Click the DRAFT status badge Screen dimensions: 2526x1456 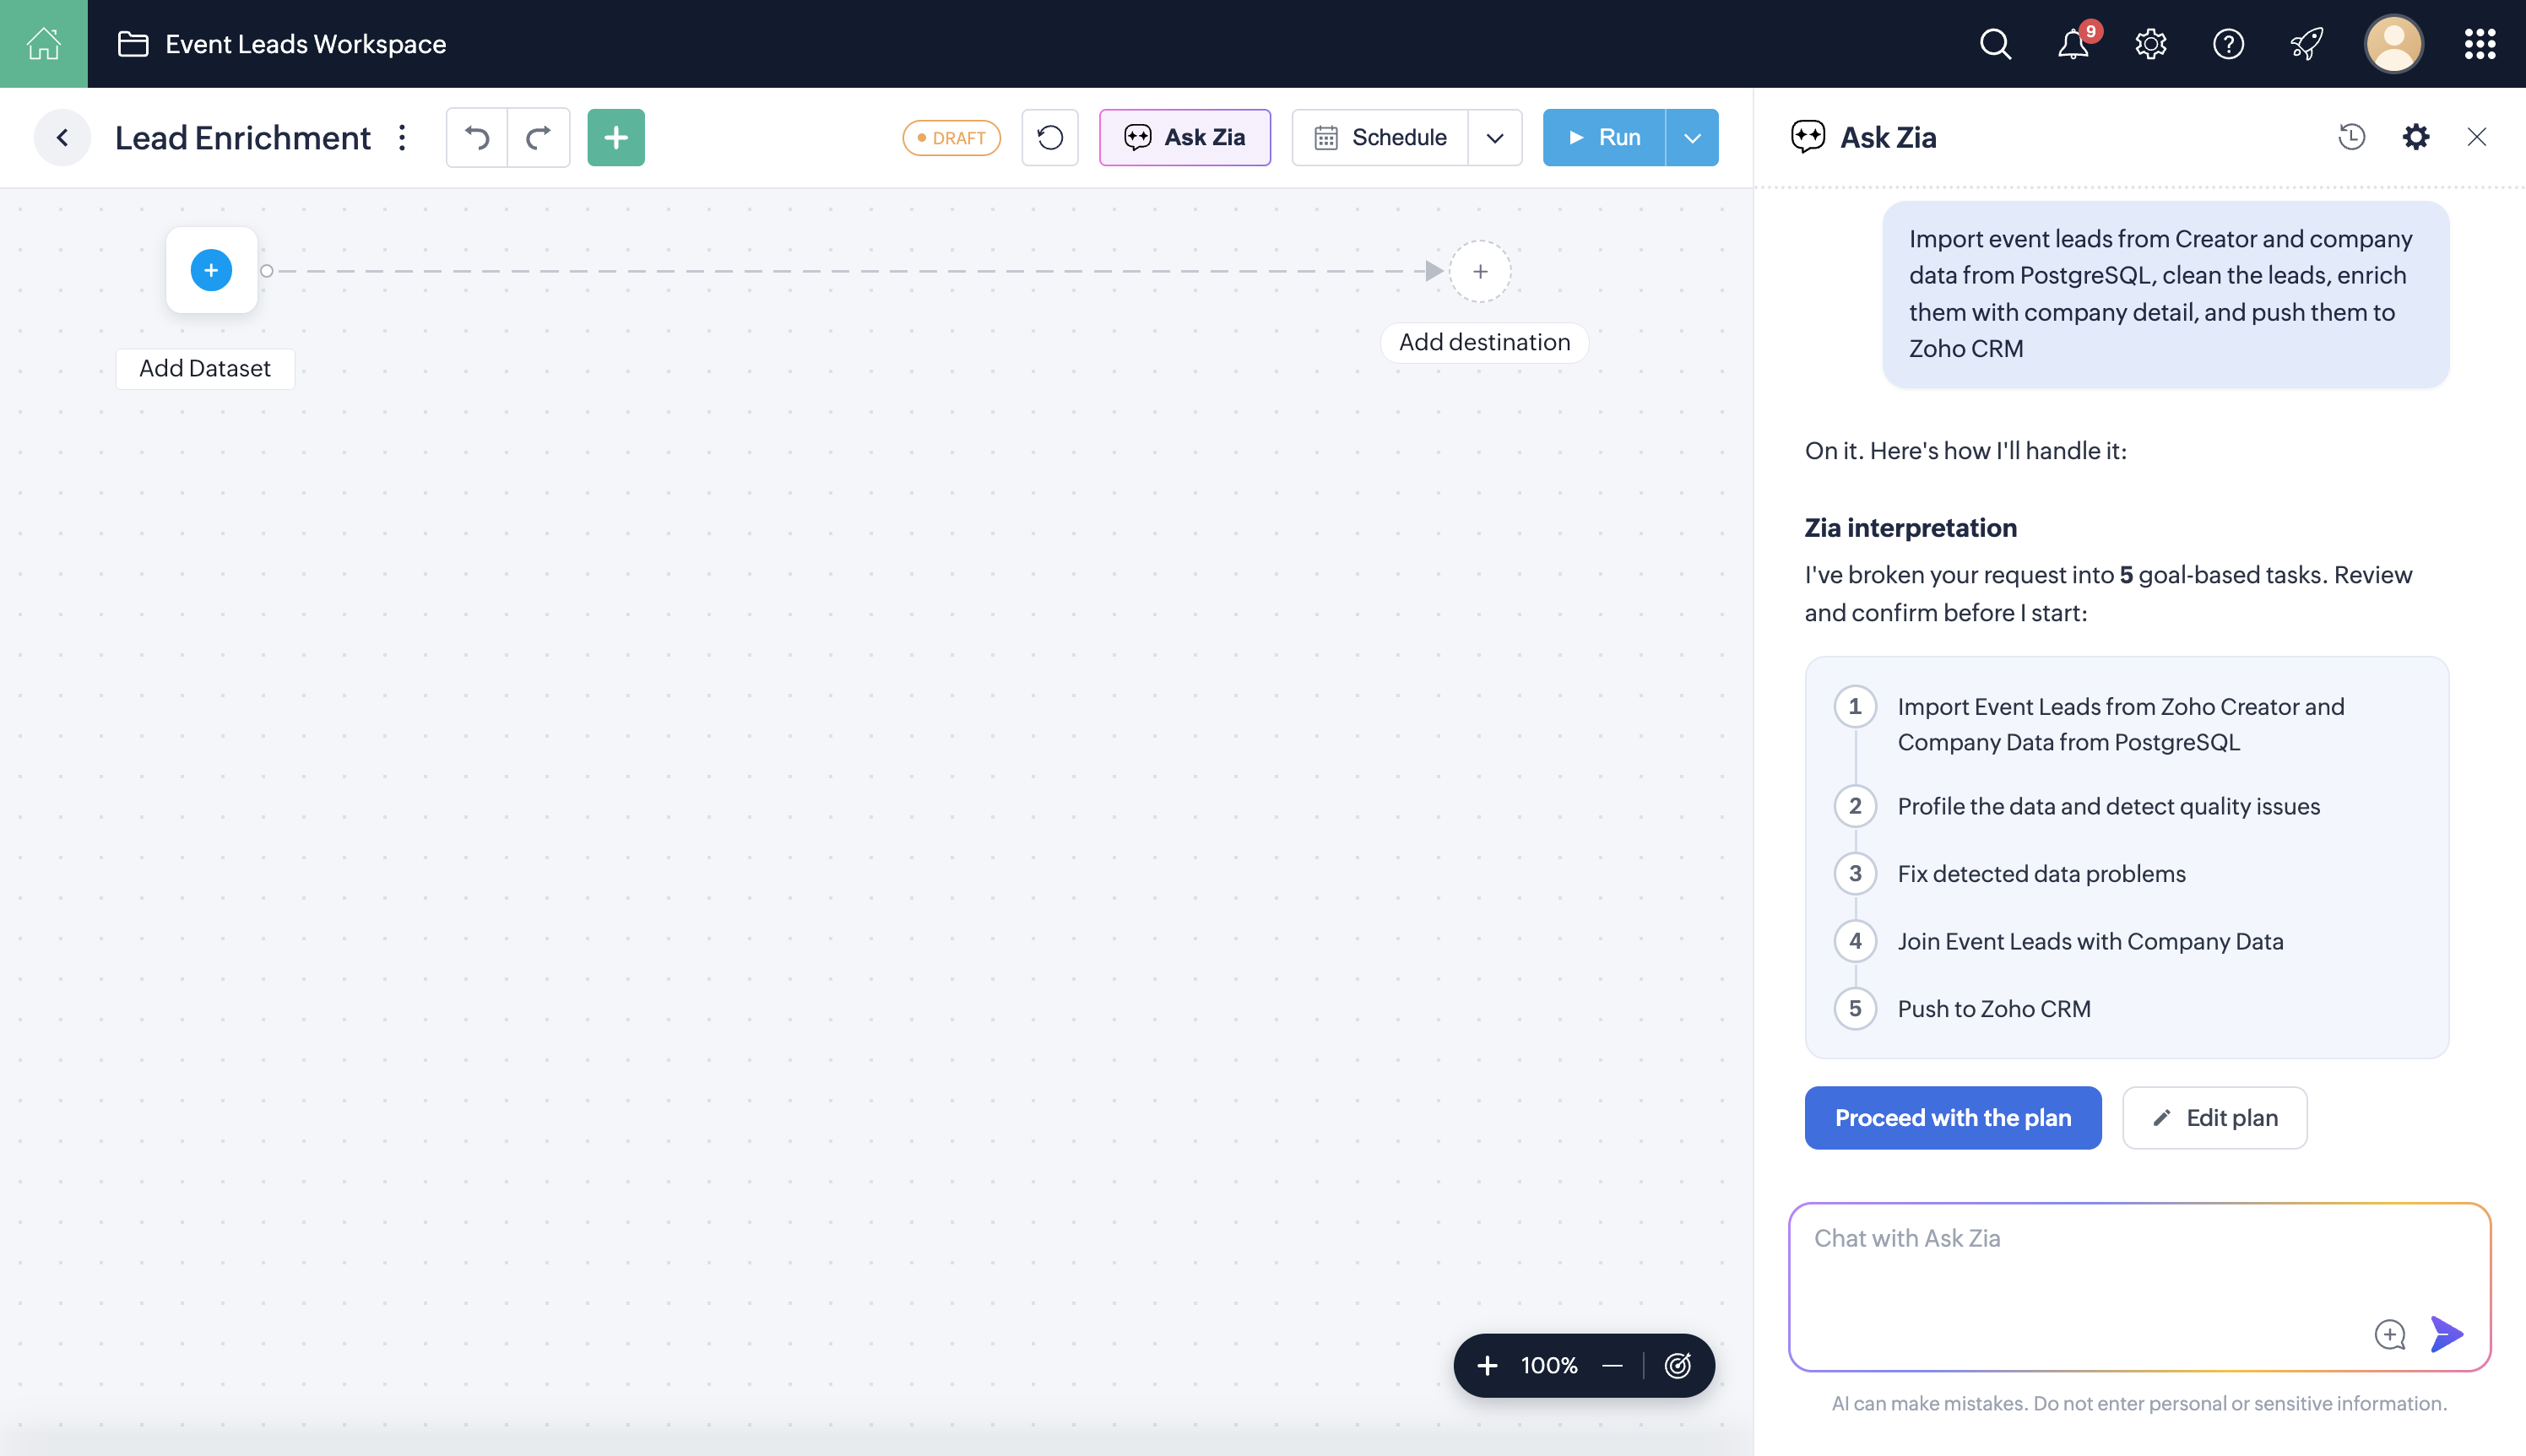click(x=951, y=138)
